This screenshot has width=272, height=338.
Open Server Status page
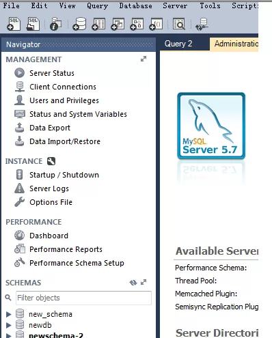coord(52,73)
